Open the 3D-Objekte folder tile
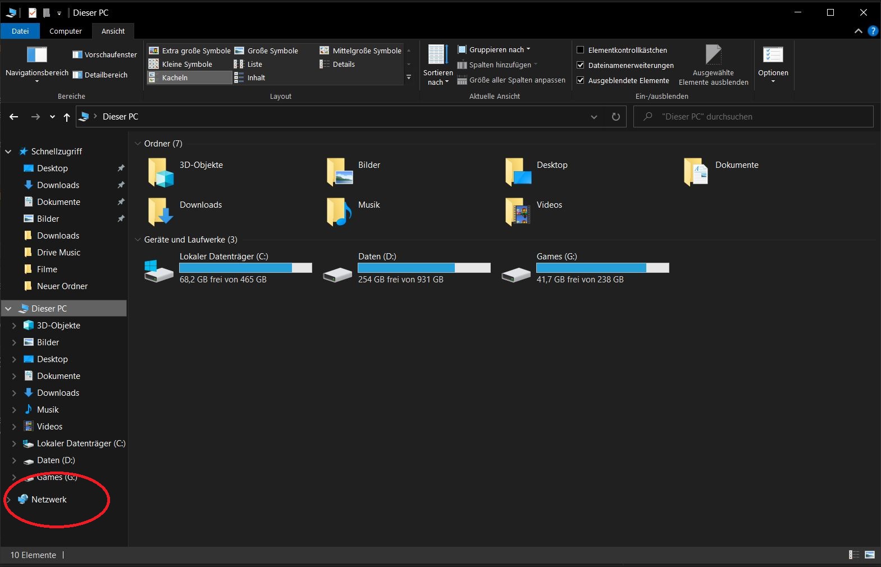The image size is (881, 567). [x=185, y=172]
